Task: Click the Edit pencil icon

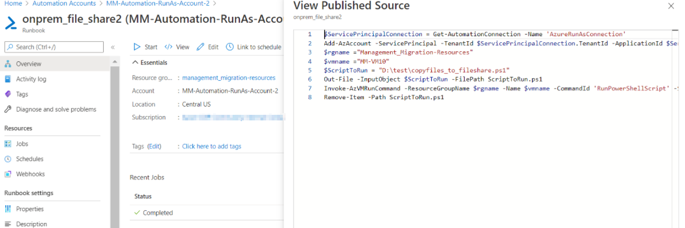Action: click(200, 47)
